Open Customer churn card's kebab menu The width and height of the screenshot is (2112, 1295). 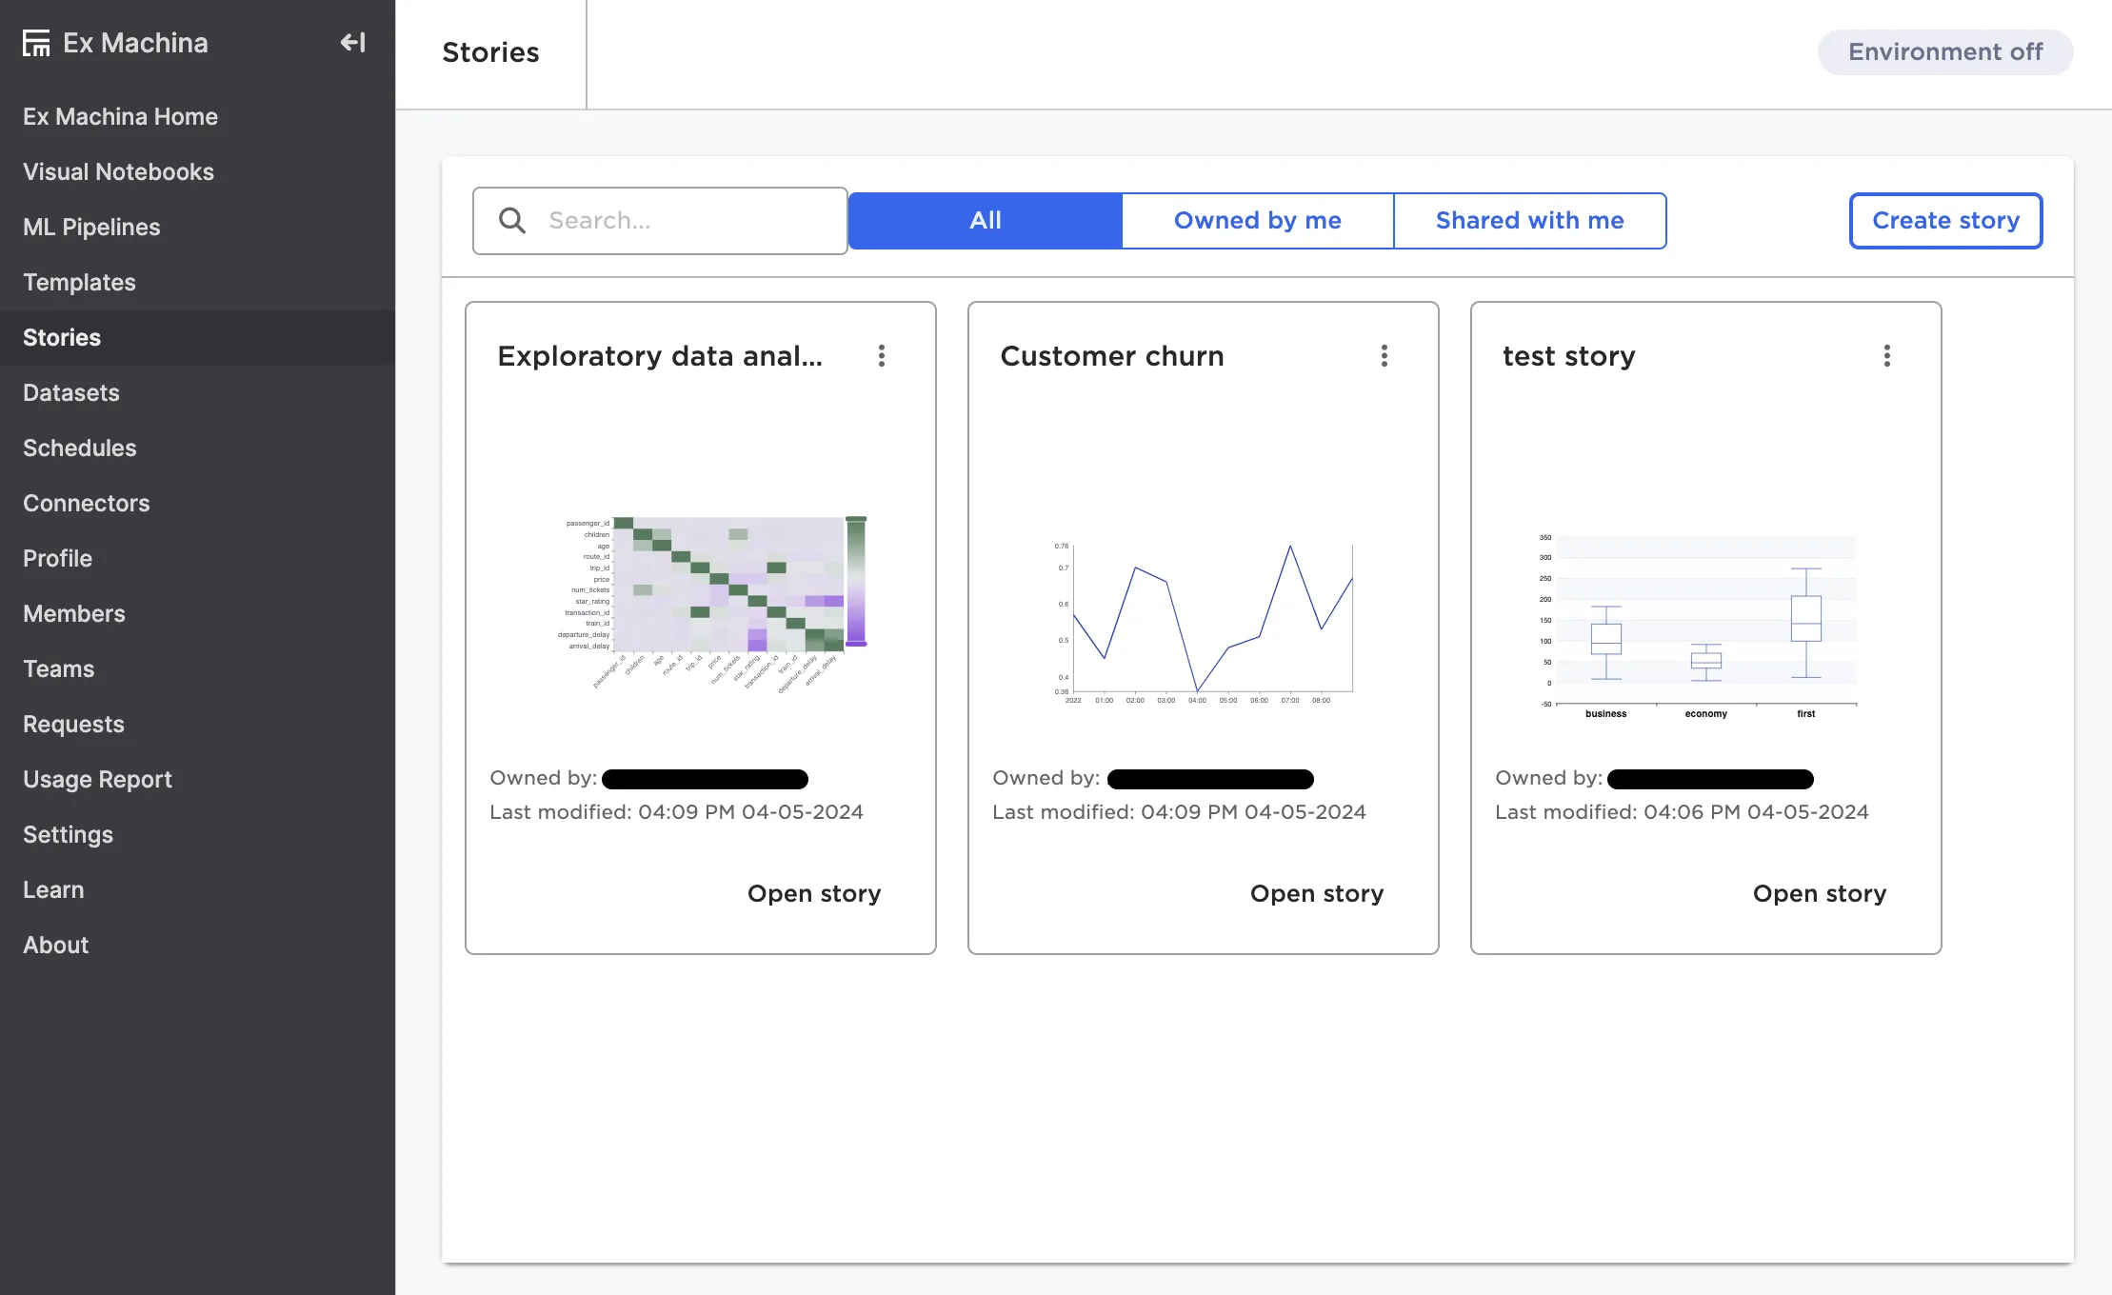1385,356
